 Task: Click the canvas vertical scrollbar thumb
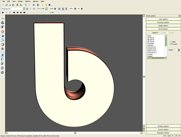tap(144, 77)
